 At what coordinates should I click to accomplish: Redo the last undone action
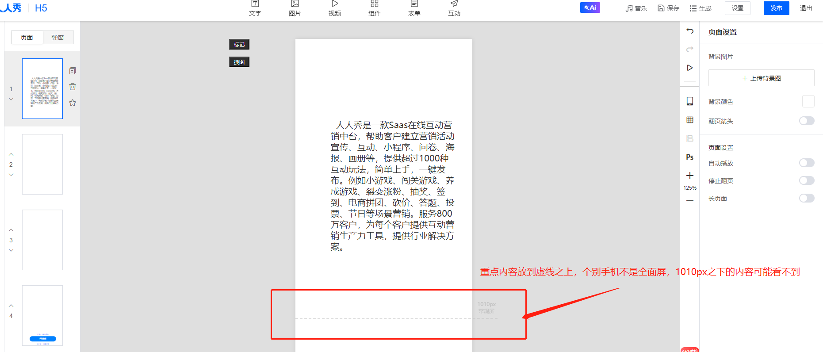click(690, 49)
